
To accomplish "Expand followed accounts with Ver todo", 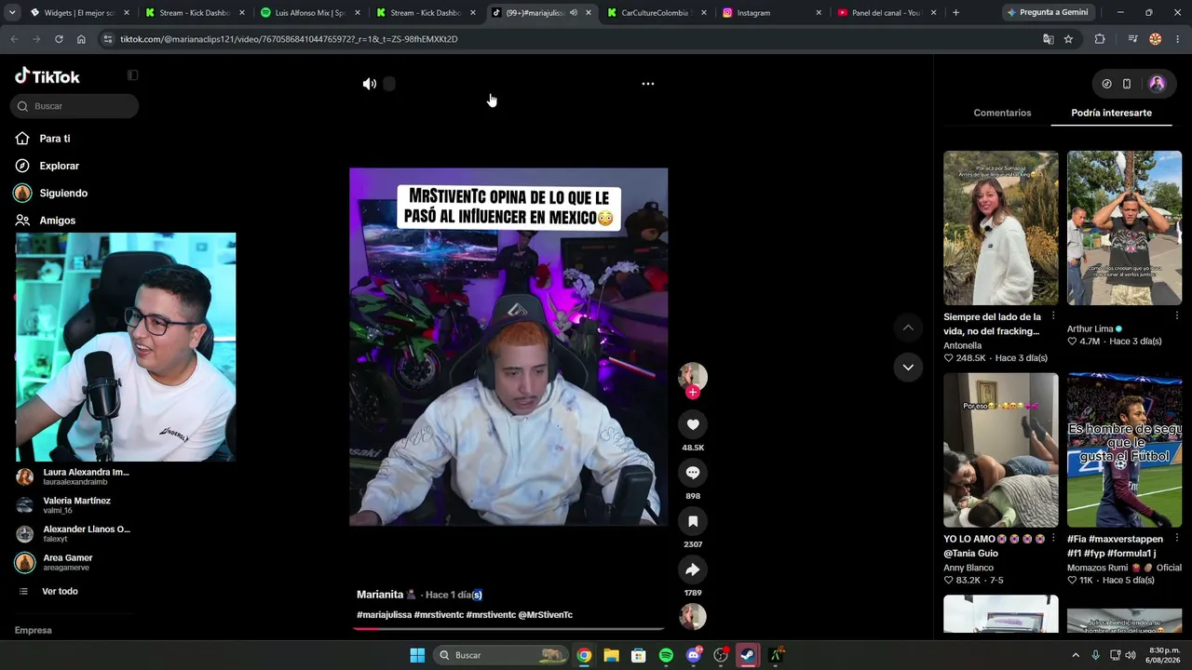I will click(60, 591).
